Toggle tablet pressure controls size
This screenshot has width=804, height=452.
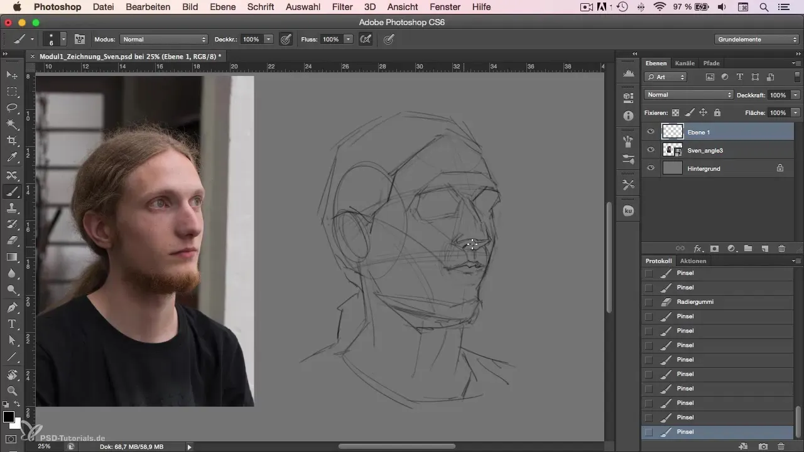pos(389,39)
